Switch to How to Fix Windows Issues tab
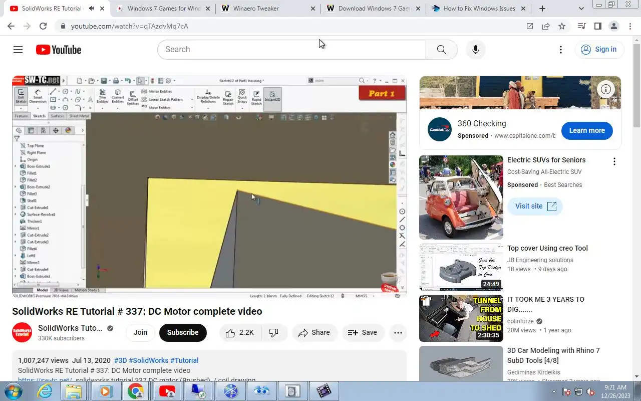641x401 pixels. 479,9
